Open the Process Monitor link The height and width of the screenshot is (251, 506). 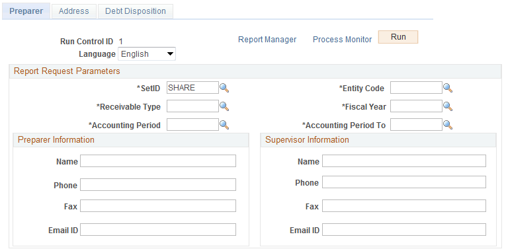[x=343, y=40]
